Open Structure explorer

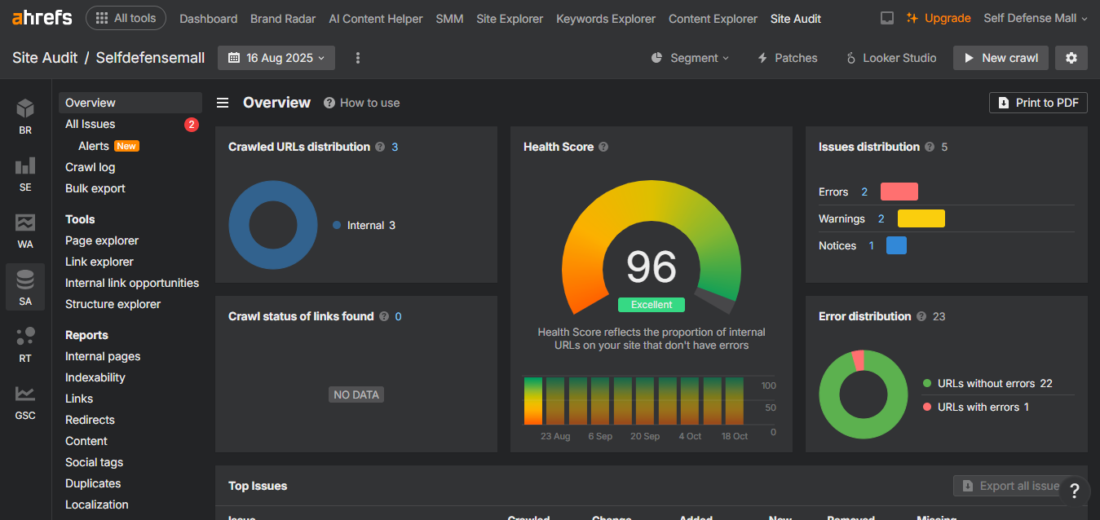pos(113,304)
